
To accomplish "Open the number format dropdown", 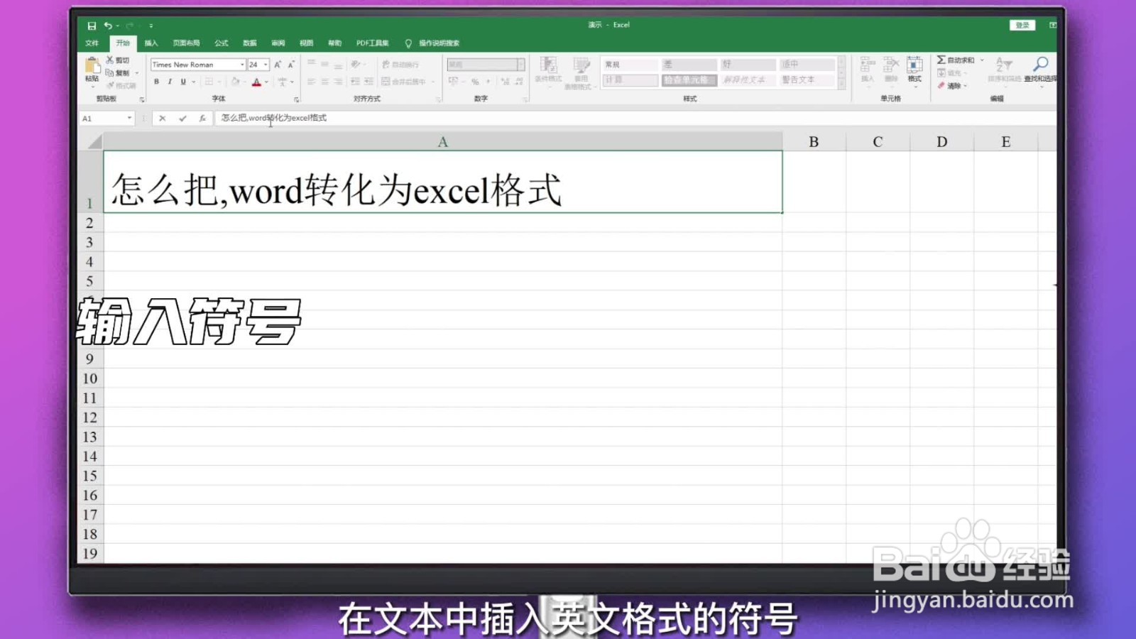I will pos(520,65).
